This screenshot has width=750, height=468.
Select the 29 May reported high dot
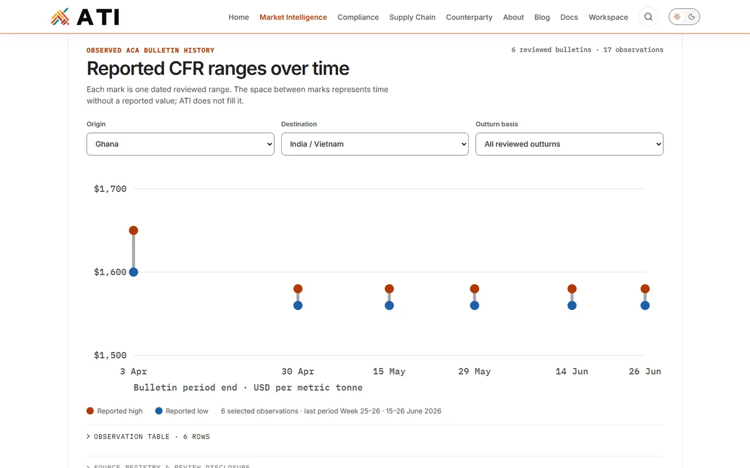(x=475, y=289)
